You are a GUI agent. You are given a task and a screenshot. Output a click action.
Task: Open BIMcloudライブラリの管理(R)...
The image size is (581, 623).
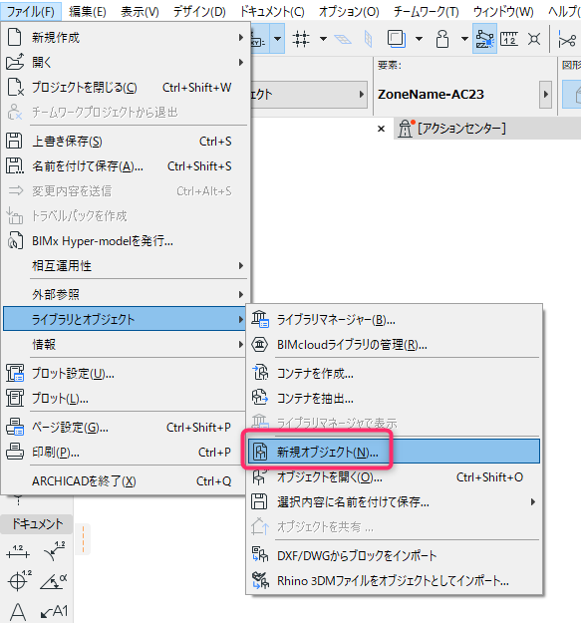[x=394, y=345]
